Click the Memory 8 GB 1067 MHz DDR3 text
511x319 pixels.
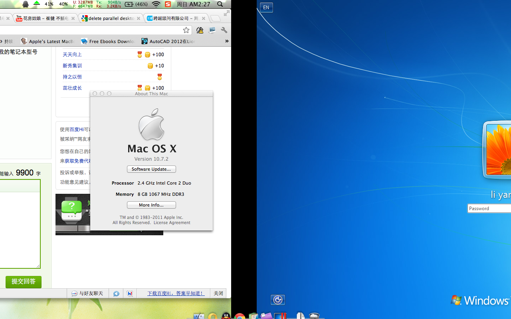(150, 194)
